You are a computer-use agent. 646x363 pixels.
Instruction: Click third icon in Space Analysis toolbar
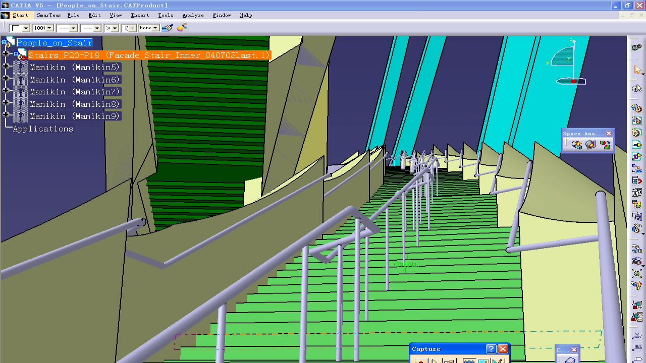coord(605,145)
